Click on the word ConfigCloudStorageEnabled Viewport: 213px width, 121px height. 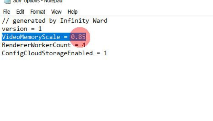click(47, 53)
